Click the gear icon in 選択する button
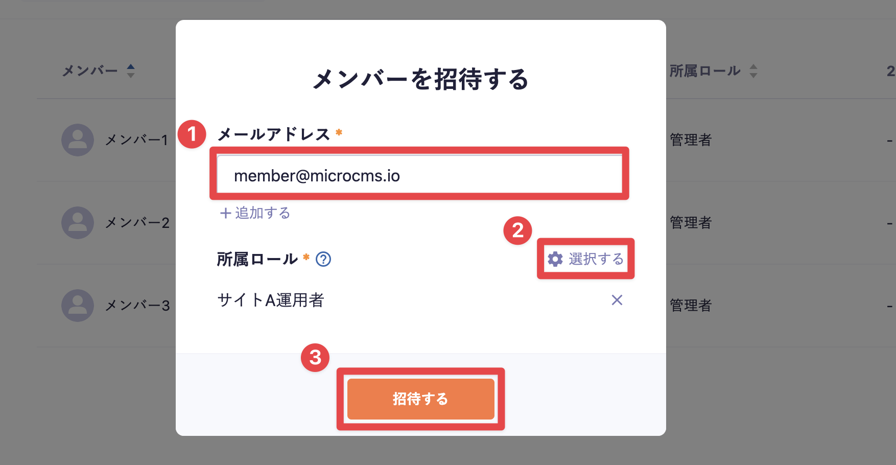 click(x=555, y=259)
